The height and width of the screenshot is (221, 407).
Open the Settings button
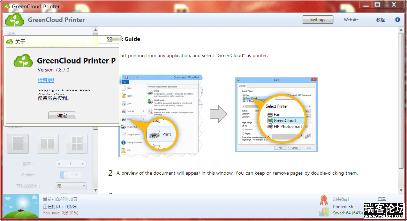pos(317,20)
